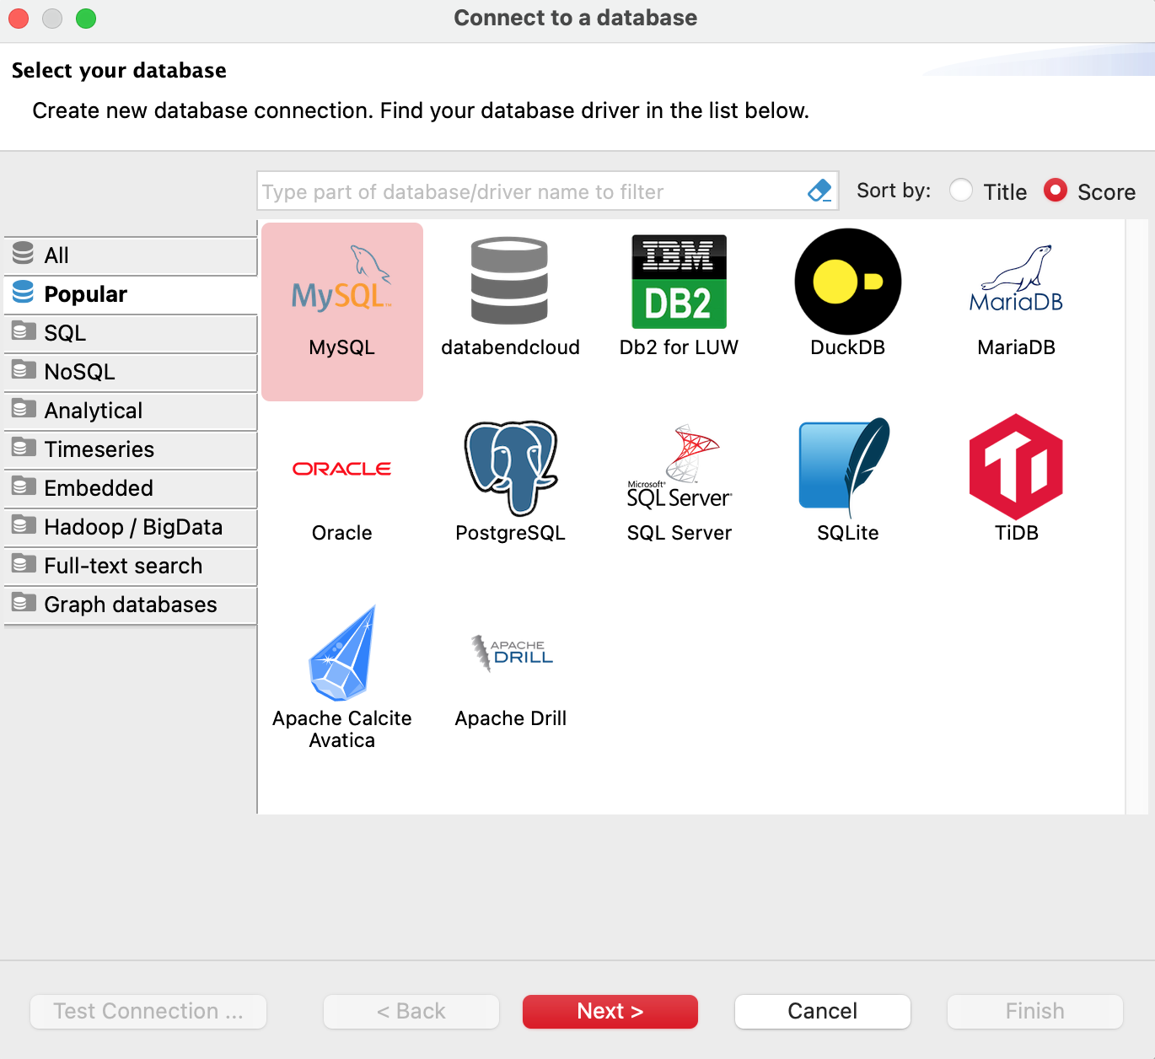The image size is (1155, 1059).
Task: Sort drivers by Score
Action: pyautogui.click(x=1056, y=191)
